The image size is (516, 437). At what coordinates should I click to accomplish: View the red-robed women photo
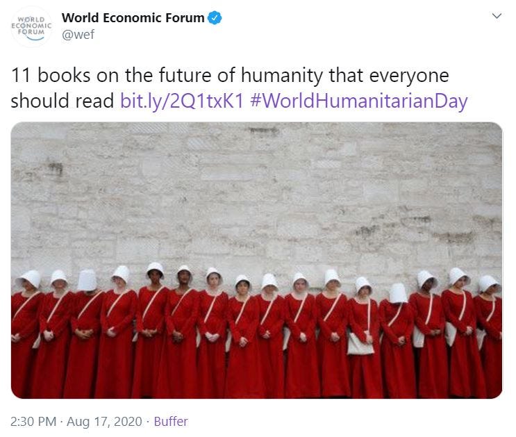tap(257, 260)
